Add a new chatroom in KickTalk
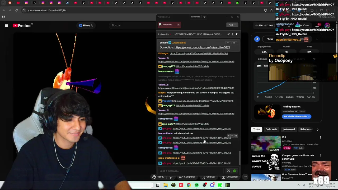 pos(232,25)
